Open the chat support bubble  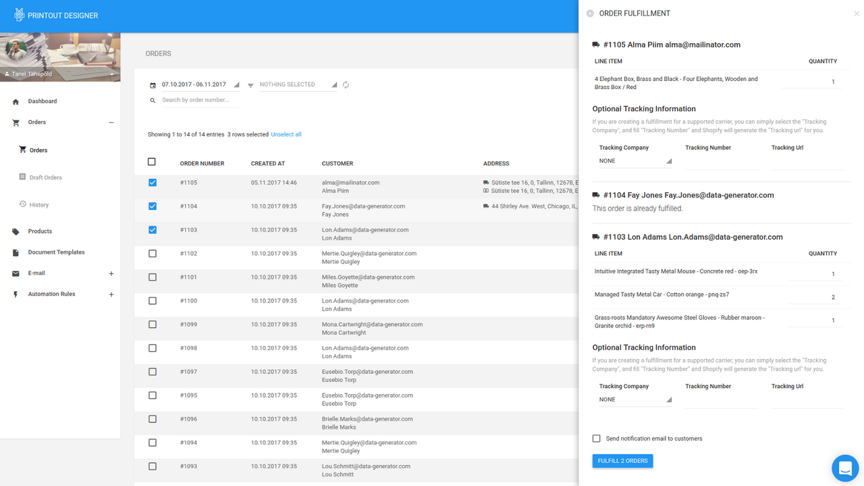pyautogui.click(x=844, y=468)
